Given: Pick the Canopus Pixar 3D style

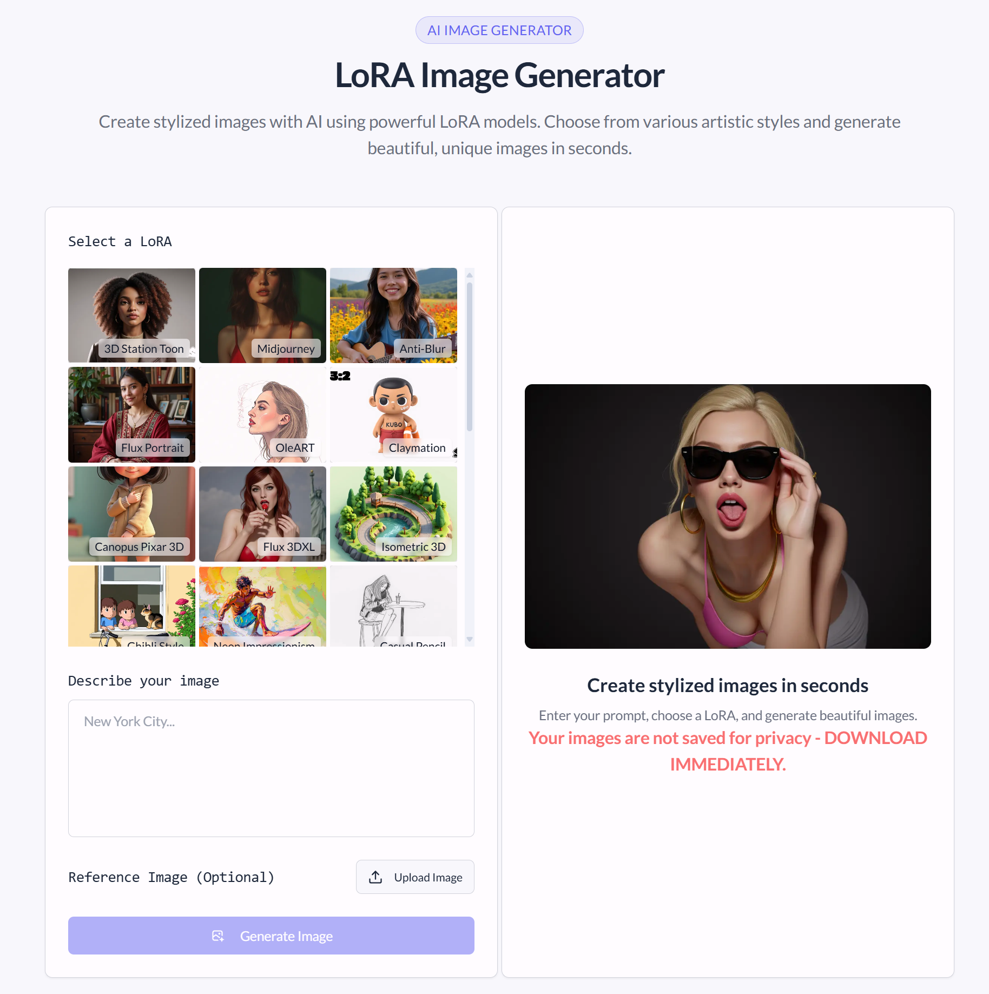Looking at the screenshot, I should pos(131,514).
